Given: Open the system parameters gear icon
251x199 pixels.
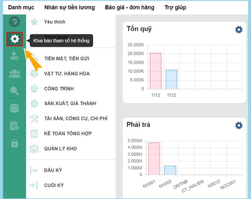Looking at the screenshot, I should click(14, 39).
